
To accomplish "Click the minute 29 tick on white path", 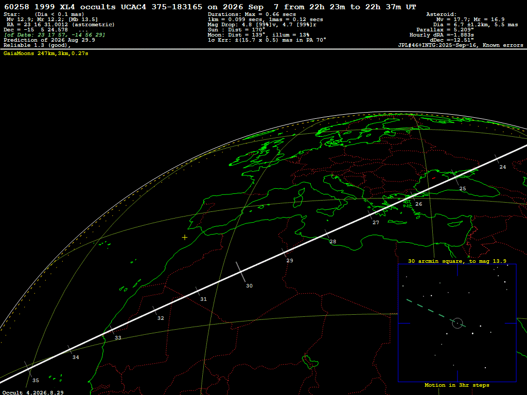I will pos(284,253).
